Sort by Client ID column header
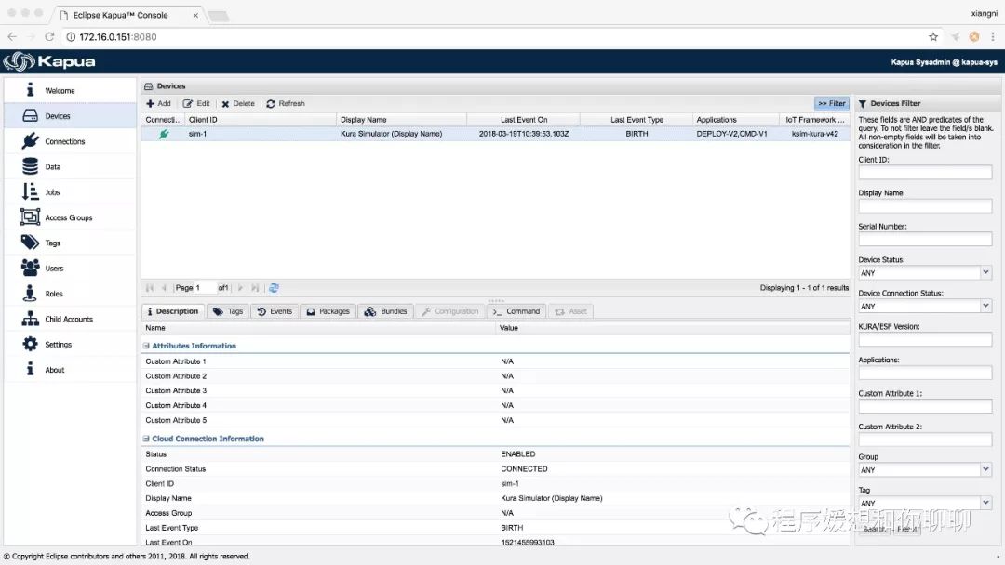 [x=261, y=120]
